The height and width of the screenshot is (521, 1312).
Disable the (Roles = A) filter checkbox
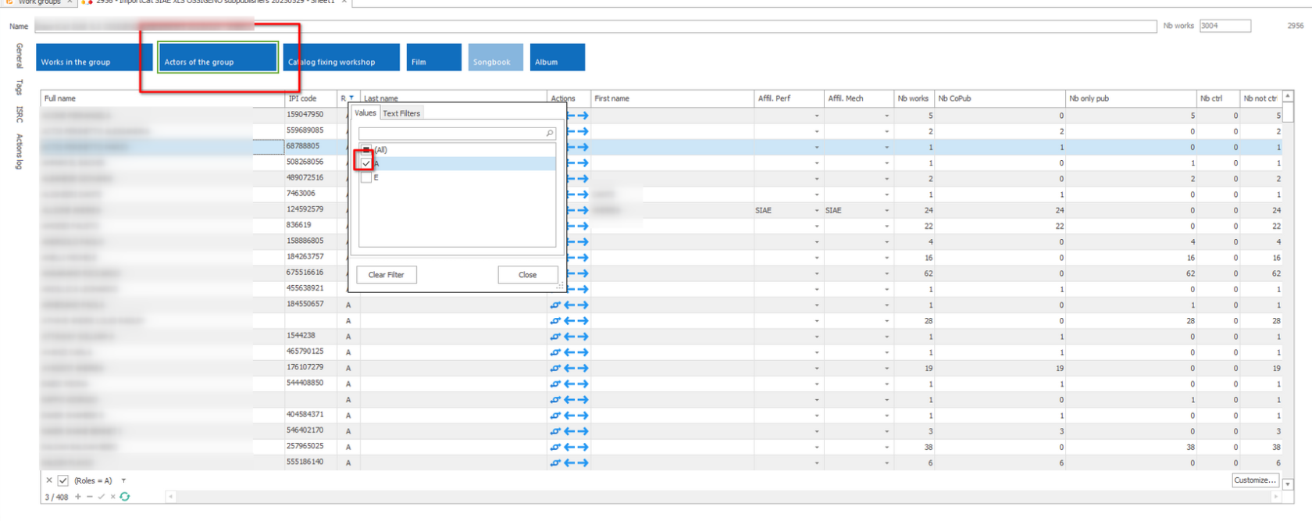(x=63, y=480)
